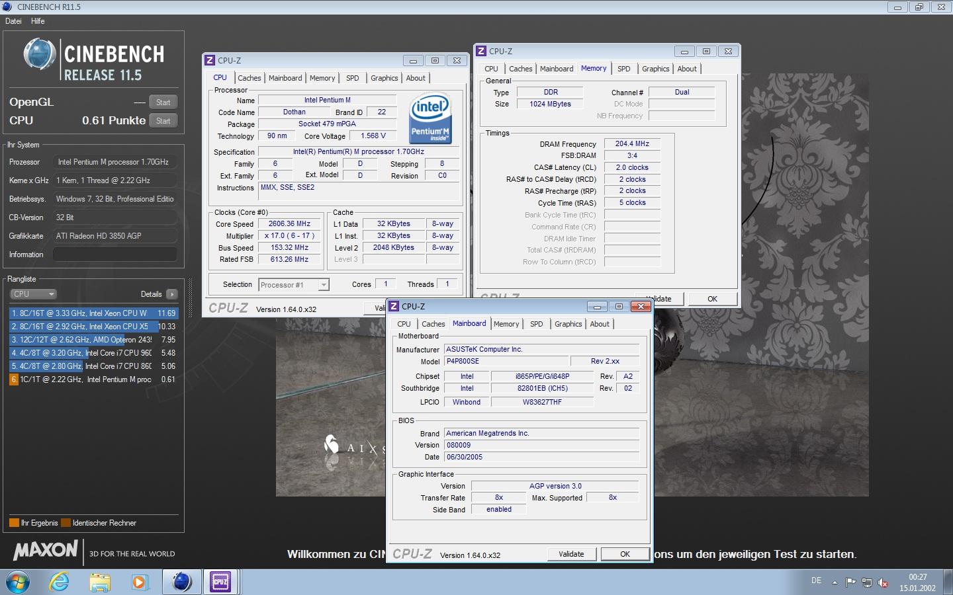Click Validate in the CPU-Z Mainboard window
Screen dimensions: 953x595
[x=572, y=554]
